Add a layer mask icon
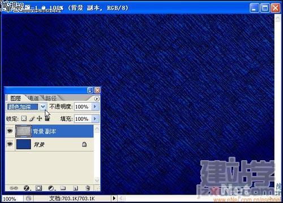The image size is (283, 203). [x=38, y=188]
